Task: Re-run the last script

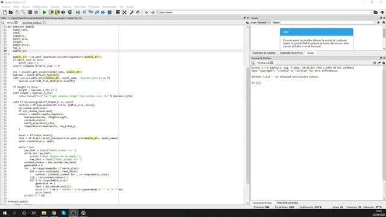Action: click(x=70, y=12)
